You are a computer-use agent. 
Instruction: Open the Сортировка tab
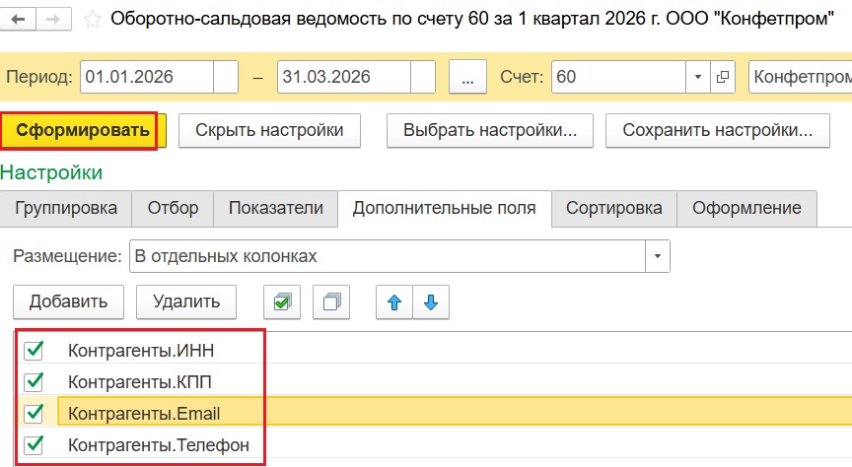pyautogui.click(x=614, y=208)
